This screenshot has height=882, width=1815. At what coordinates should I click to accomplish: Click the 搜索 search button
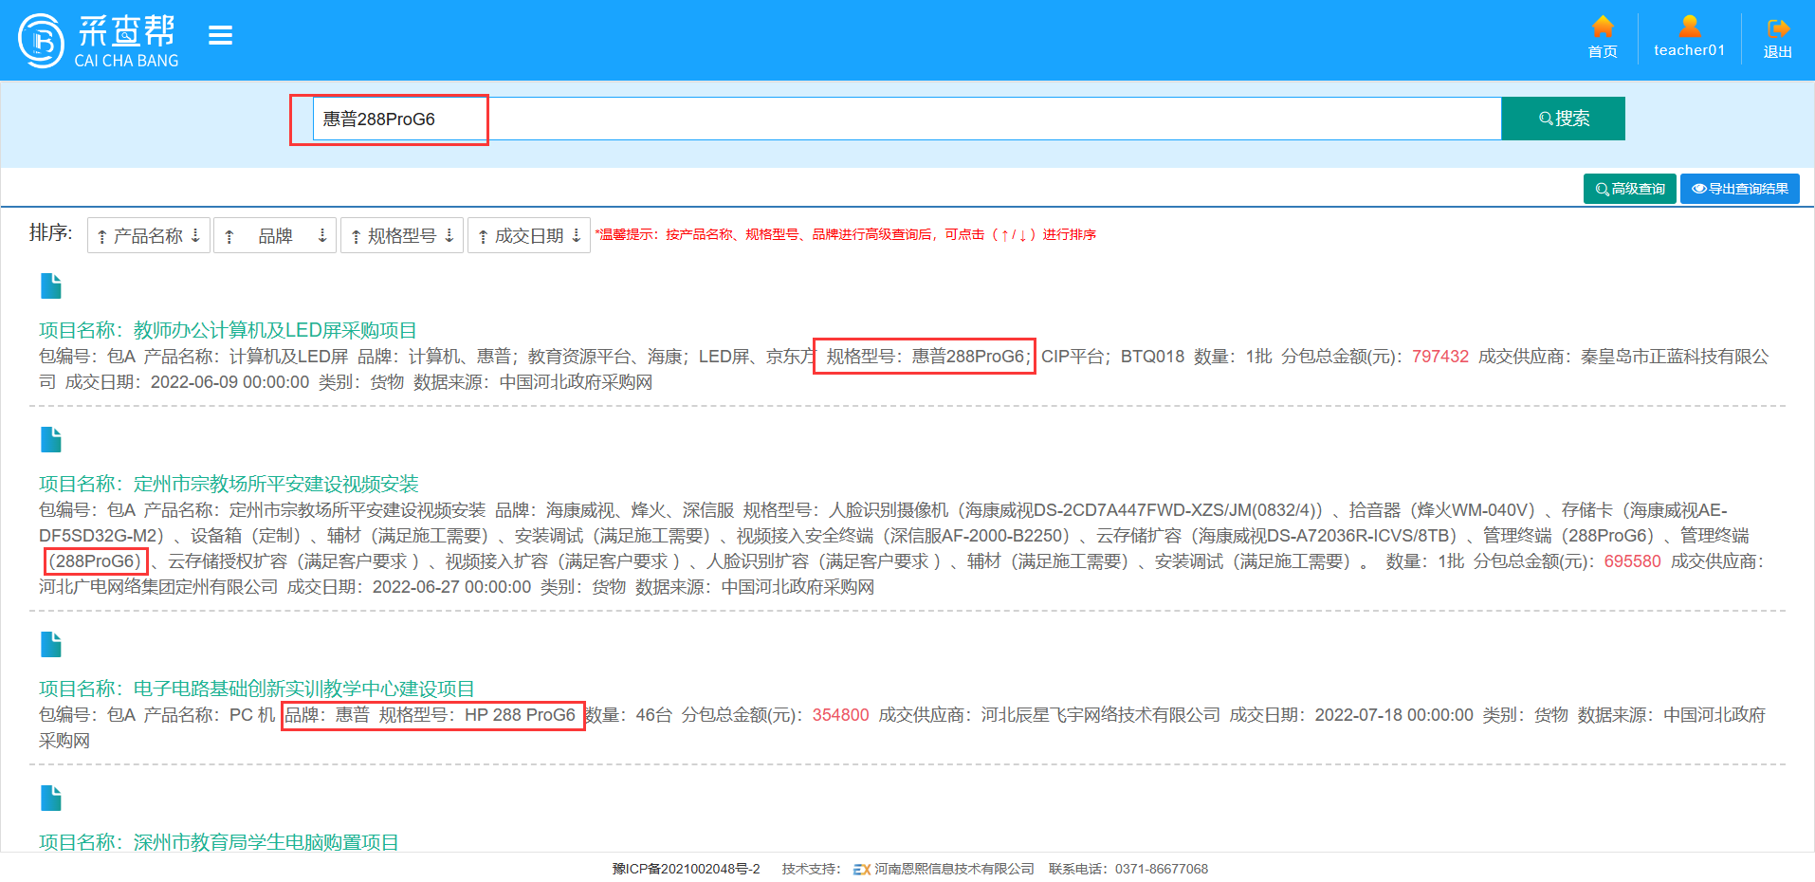1563,119
